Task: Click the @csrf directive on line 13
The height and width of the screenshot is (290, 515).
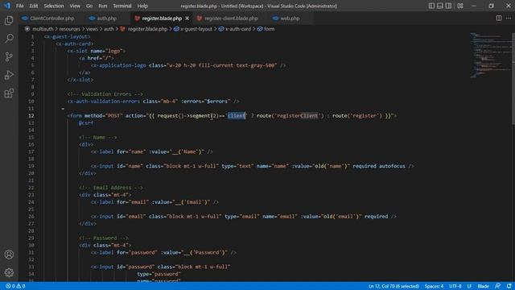Action: click(x=86, y=123)
